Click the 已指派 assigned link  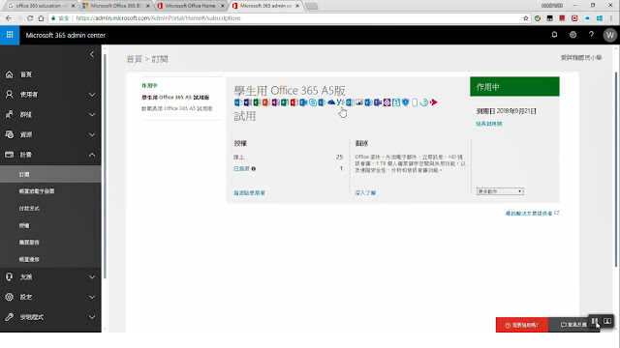(241, 168)
